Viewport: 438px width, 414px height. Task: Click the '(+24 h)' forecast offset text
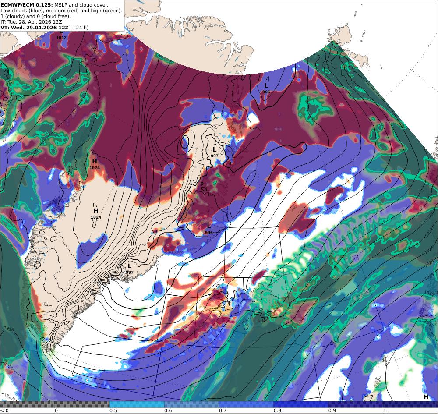79,27
